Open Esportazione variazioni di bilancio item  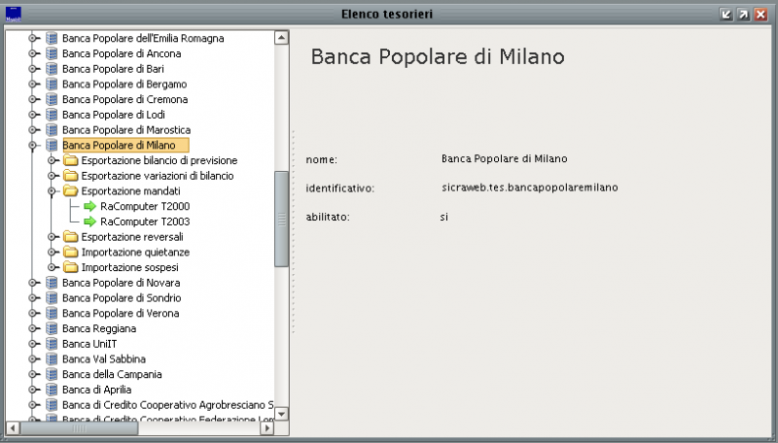click(157, 176)
